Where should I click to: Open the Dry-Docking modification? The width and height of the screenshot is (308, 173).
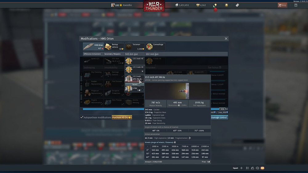pyautogui.click(x=93, y=74)
